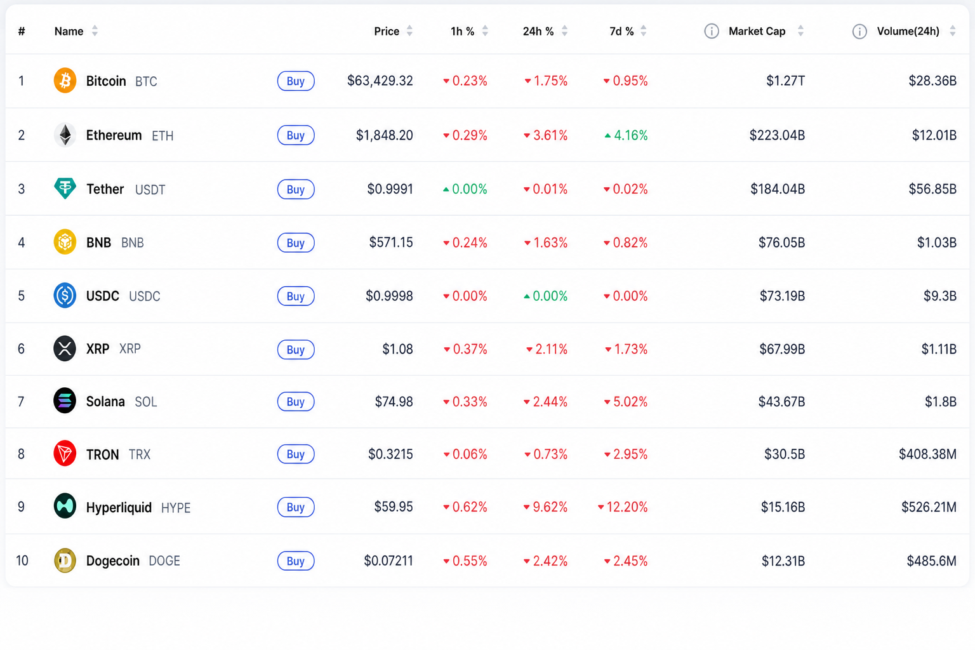Open the Volume(24h) info icon
Image resolution: width=975 pixels, height=650 pixels.
pyautogui.click(x=859, y=31)
